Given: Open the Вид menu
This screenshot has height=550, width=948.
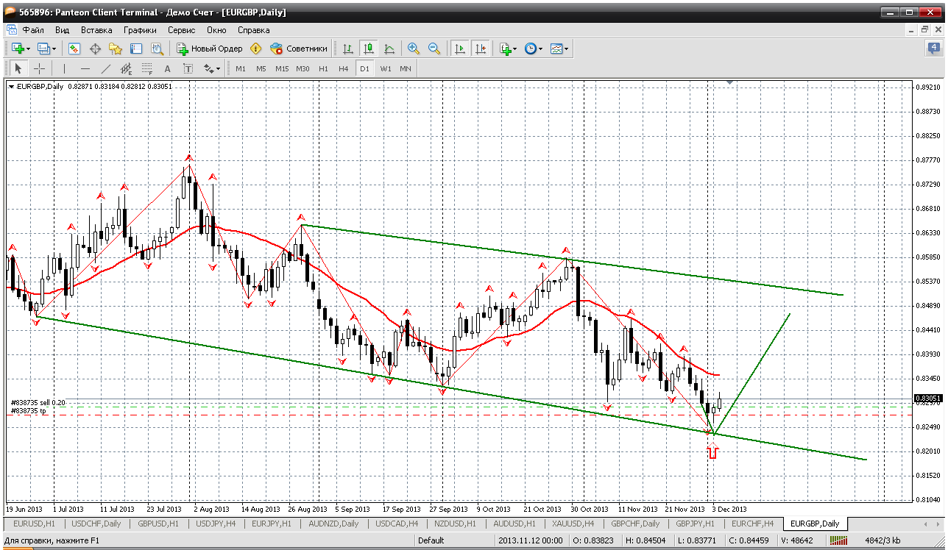Looking at the screenshot, I should pos(62,30).
